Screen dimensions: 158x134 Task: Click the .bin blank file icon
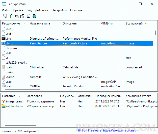[x=4, y=29]
